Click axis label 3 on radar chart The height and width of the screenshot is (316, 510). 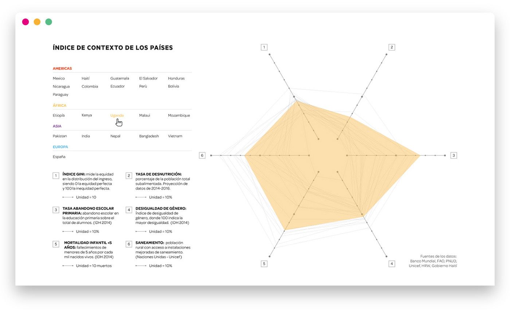tap(454, 155)
